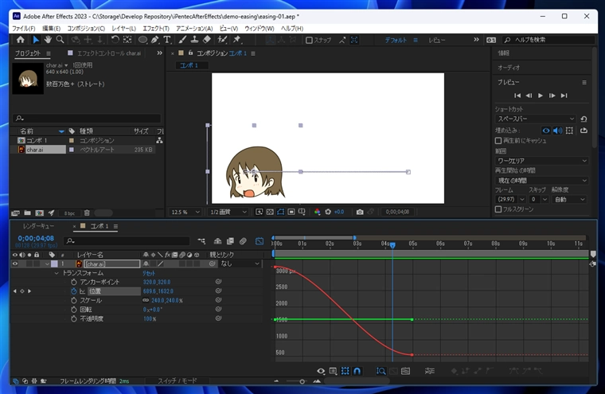Select the Puppet Pin tool

coord(236,39)
